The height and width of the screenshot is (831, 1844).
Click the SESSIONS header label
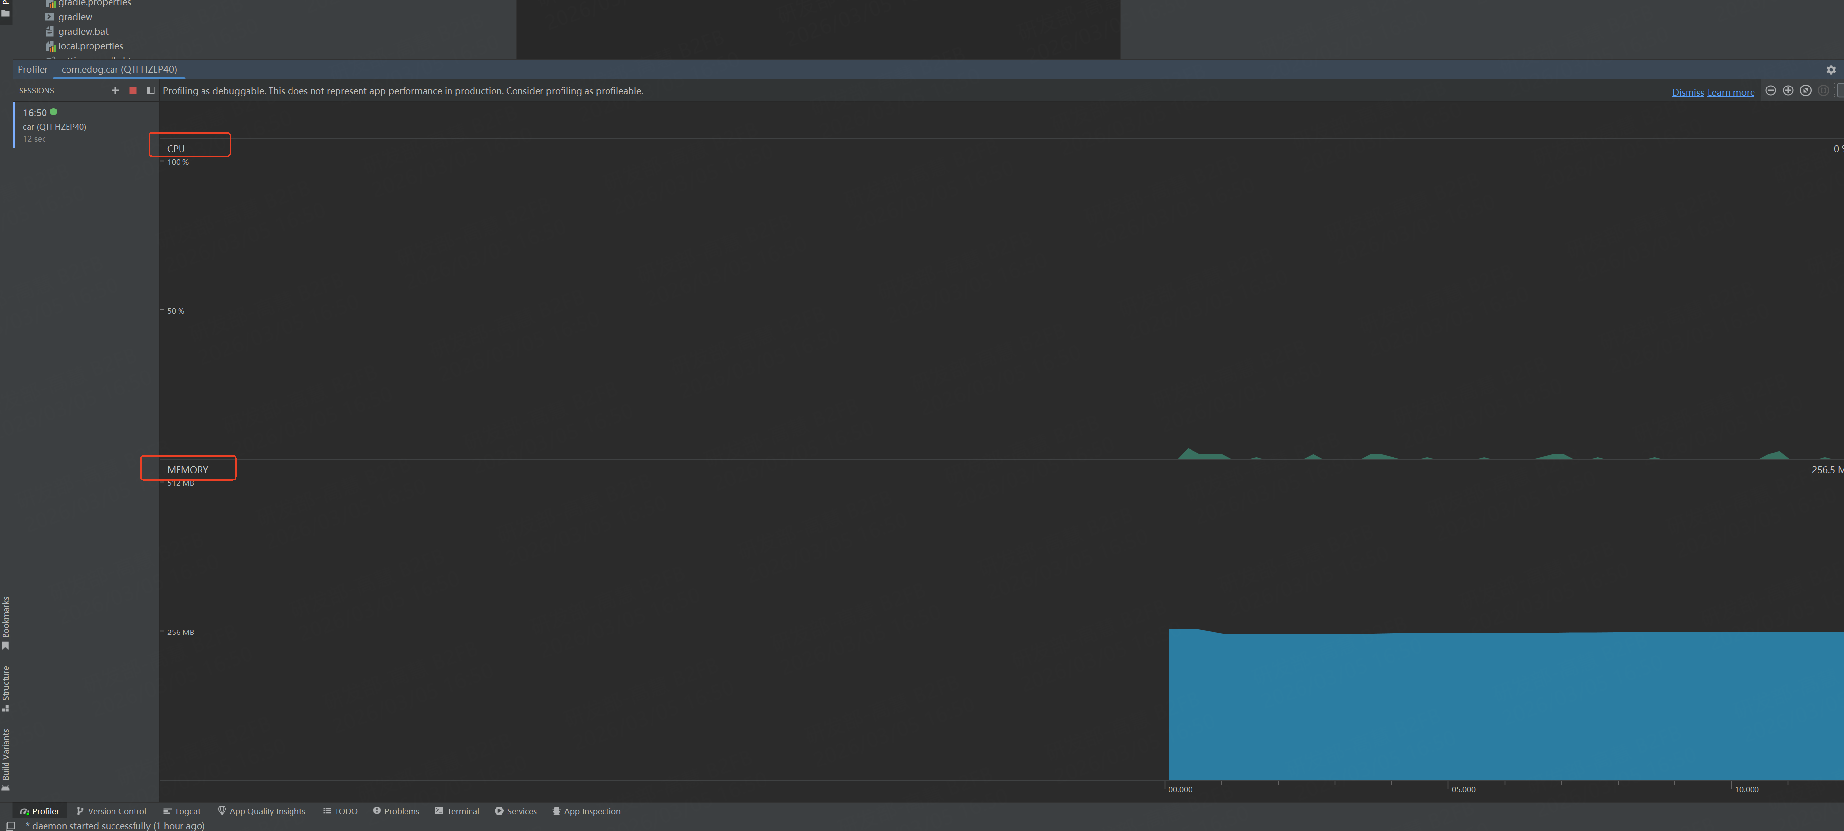click(x=37, y=91)
